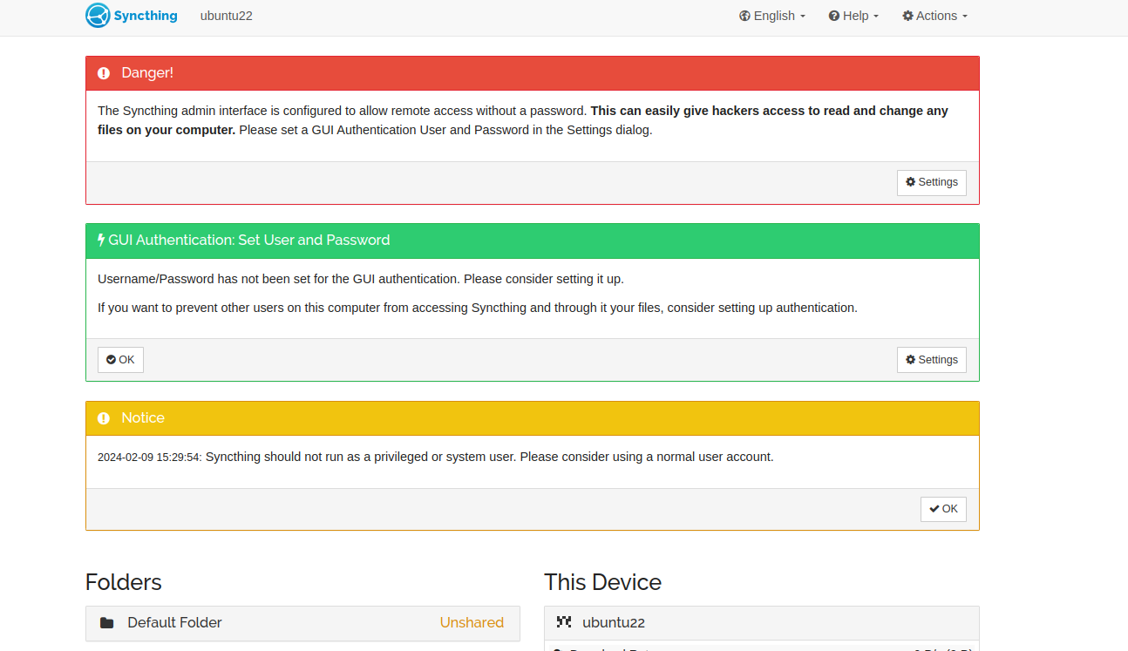Image resolution: width=1128 pixels, height=651 pixels.
Task: Open the English language dropdown
Action: click(772, 16)
